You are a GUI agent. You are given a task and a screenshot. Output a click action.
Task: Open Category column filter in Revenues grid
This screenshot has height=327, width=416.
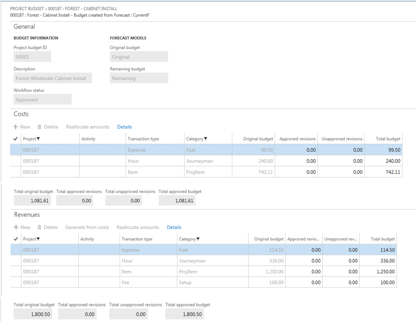point(198,239)
